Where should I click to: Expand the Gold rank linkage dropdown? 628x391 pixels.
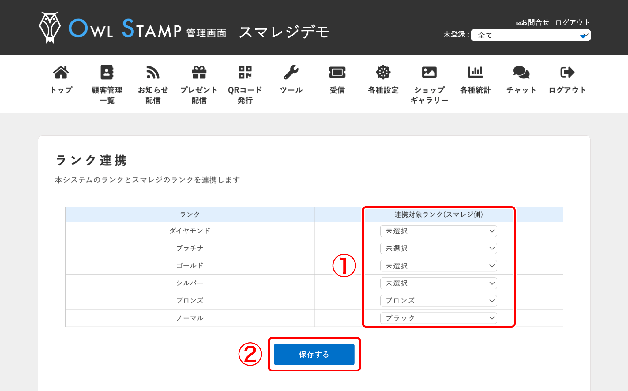coord(438,266)
